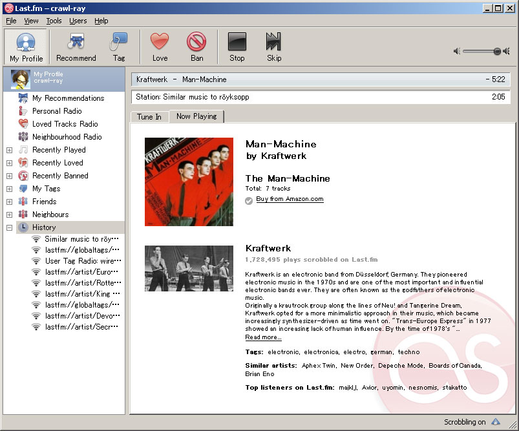Expand the Recently Loved node
This screenshot has width=519, height=431.
coord(10,163)
